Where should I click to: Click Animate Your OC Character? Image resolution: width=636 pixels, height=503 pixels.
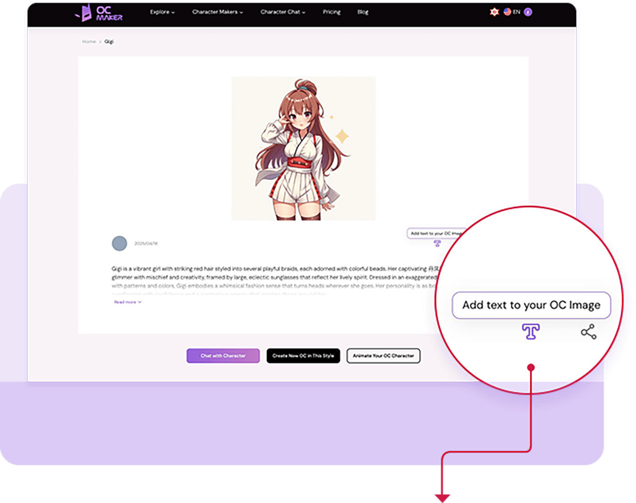(x=383, y=356)
